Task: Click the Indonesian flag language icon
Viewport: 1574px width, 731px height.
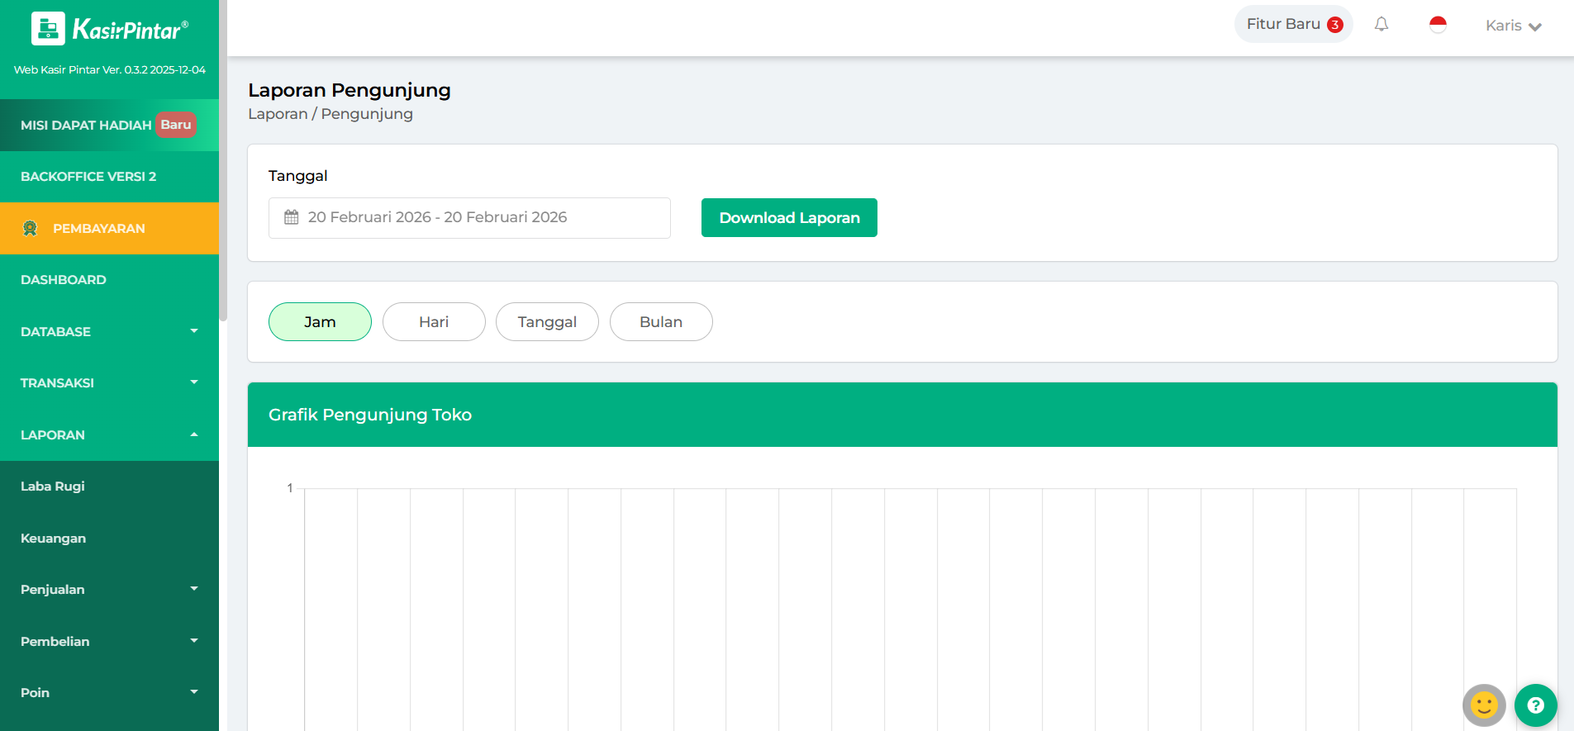Action: 1438,25
